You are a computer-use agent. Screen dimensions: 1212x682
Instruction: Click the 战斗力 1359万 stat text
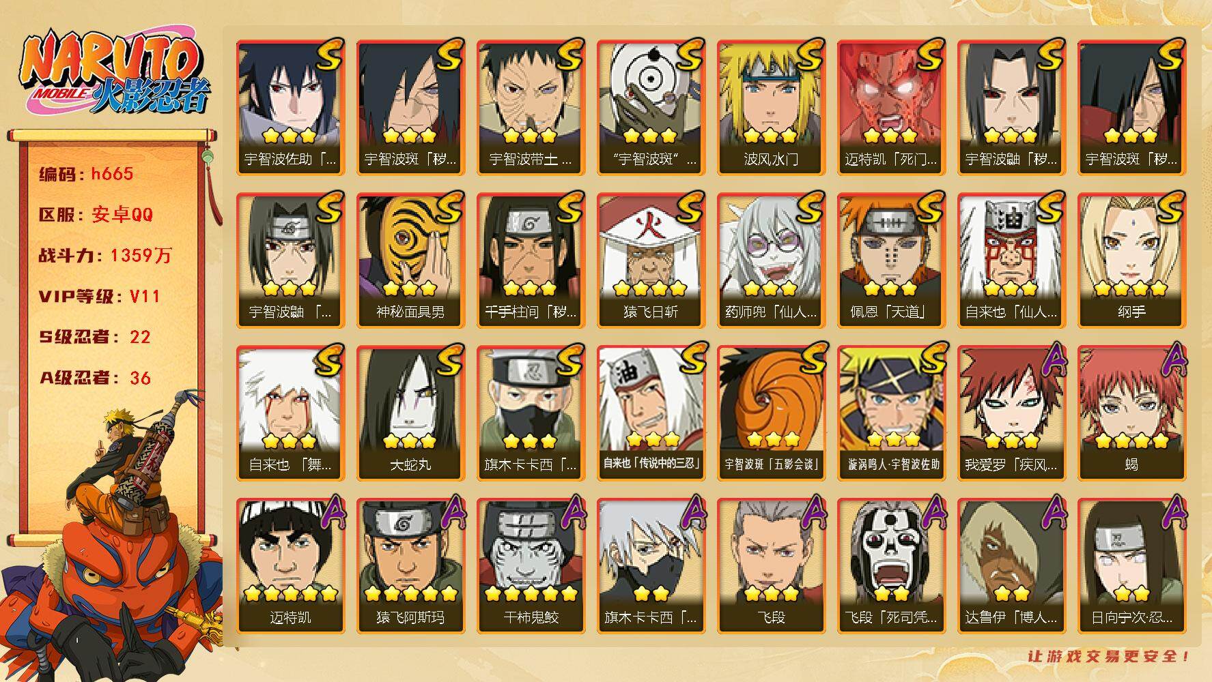(105, 256)
